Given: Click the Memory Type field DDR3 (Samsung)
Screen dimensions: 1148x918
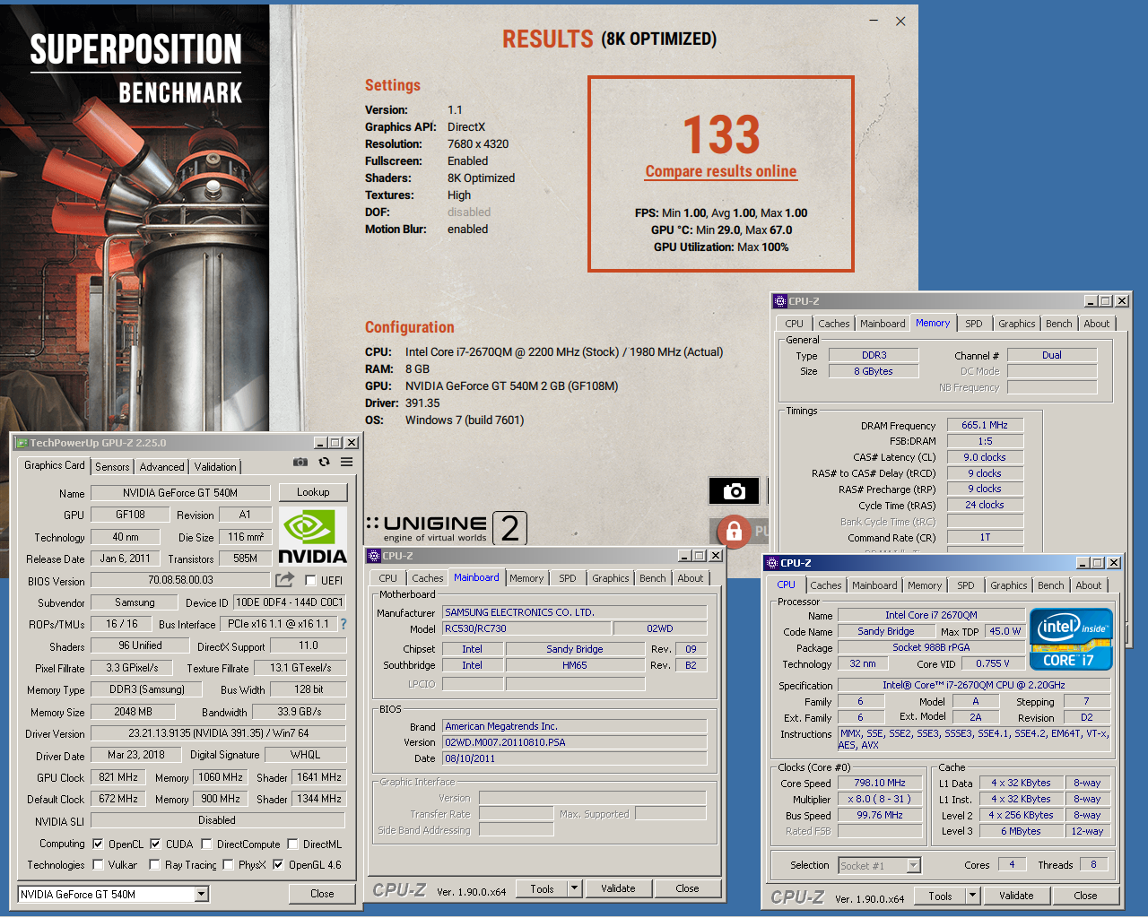Looking at the screenshot, I should pos(147,689).
